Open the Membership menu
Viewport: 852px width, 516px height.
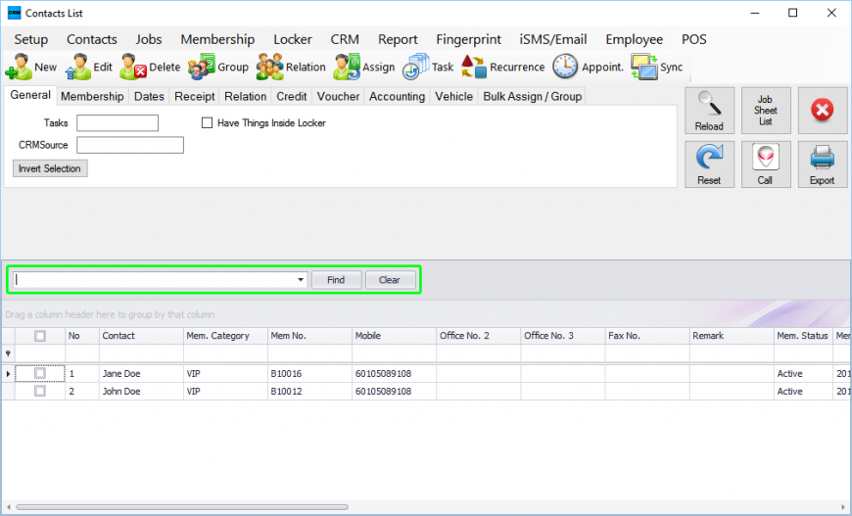[217, 39]
